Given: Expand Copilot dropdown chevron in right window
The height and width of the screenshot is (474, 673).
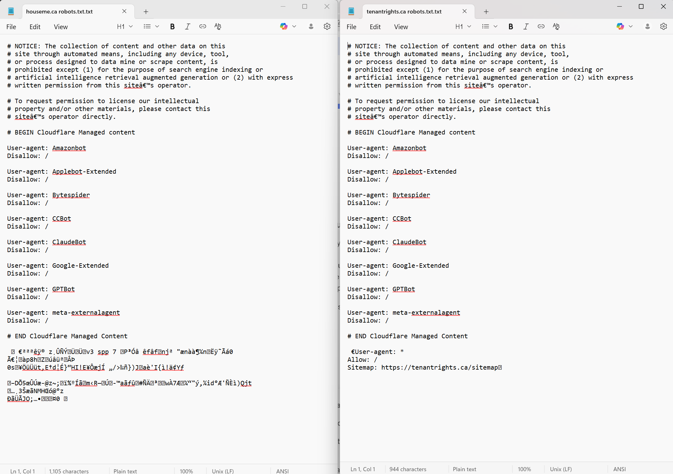Looking at the screenshot, I should pyautogui.click(x=631, y=27).
